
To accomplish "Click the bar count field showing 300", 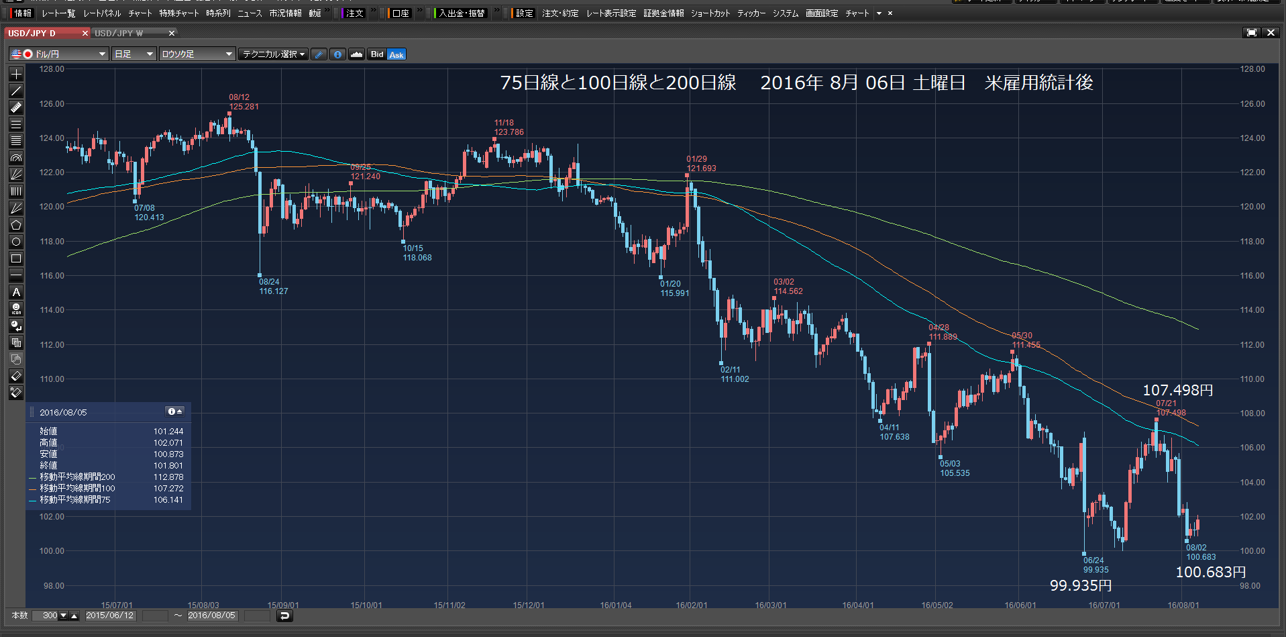I will (46, 616).
